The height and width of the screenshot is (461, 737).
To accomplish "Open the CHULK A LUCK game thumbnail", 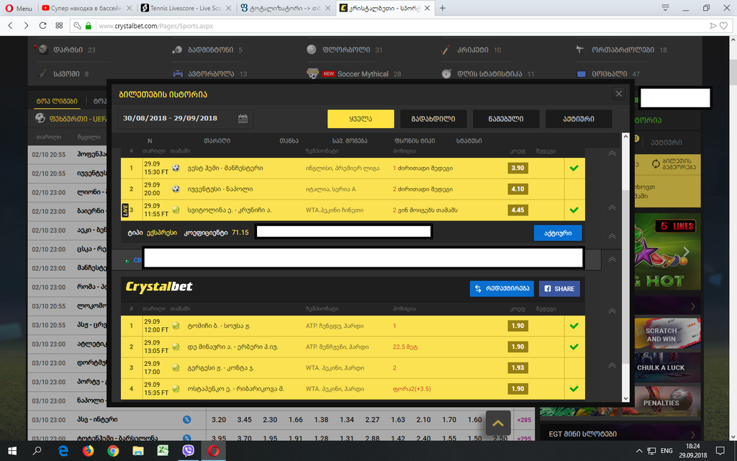I will [661, 367].
